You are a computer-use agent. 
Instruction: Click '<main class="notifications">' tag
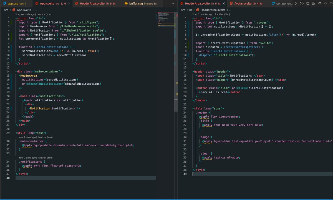(42, 96)
